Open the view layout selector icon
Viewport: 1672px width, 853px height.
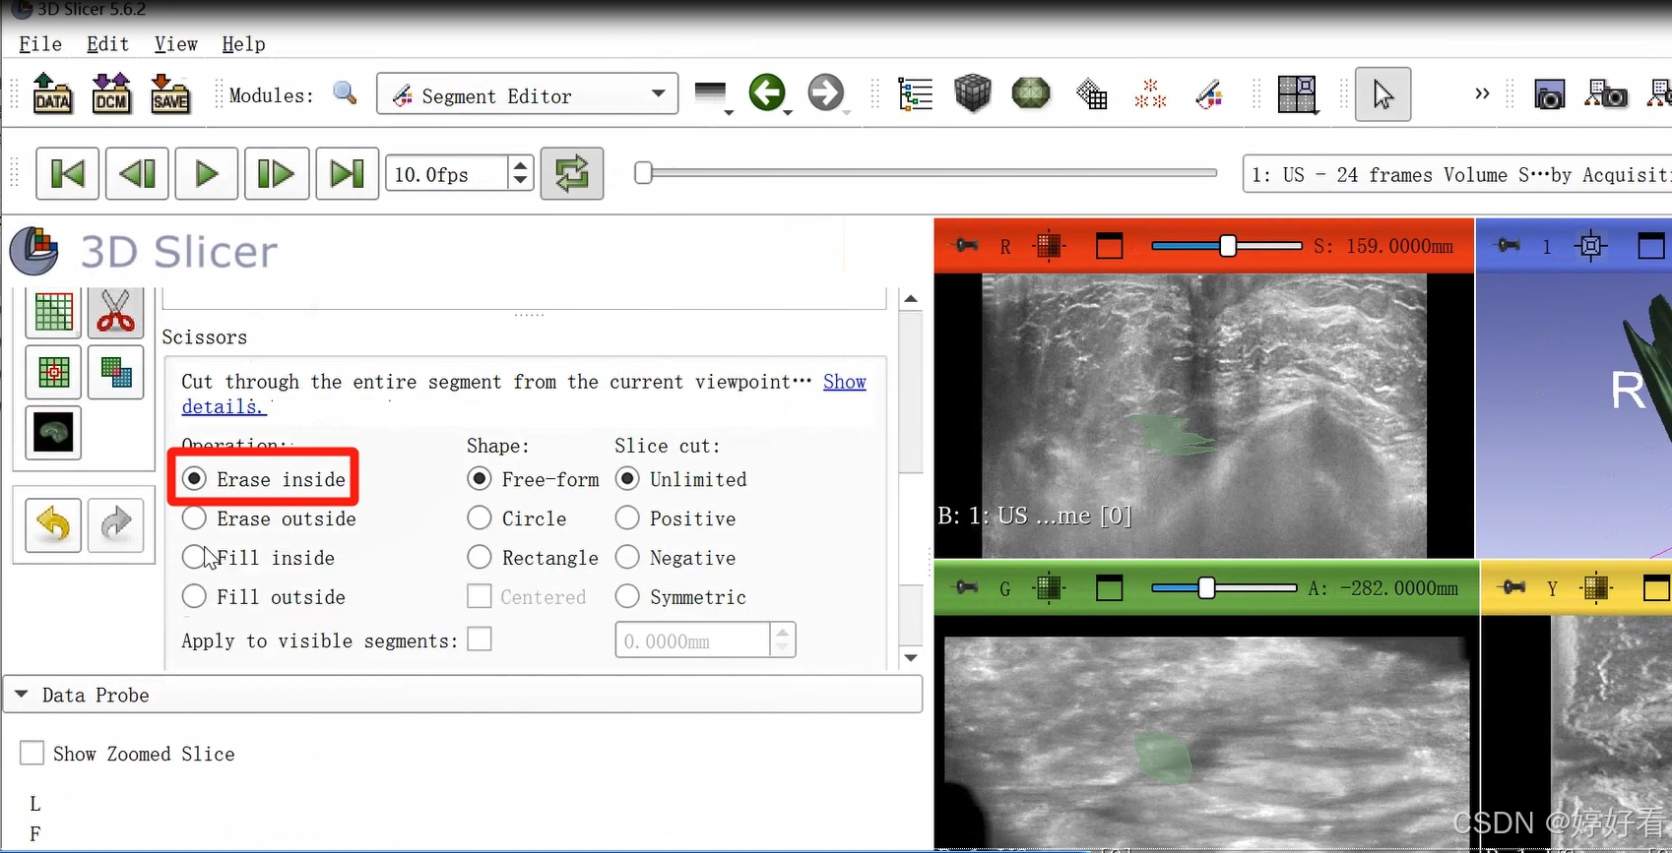pyautogui.click(x=1297, y=94)
